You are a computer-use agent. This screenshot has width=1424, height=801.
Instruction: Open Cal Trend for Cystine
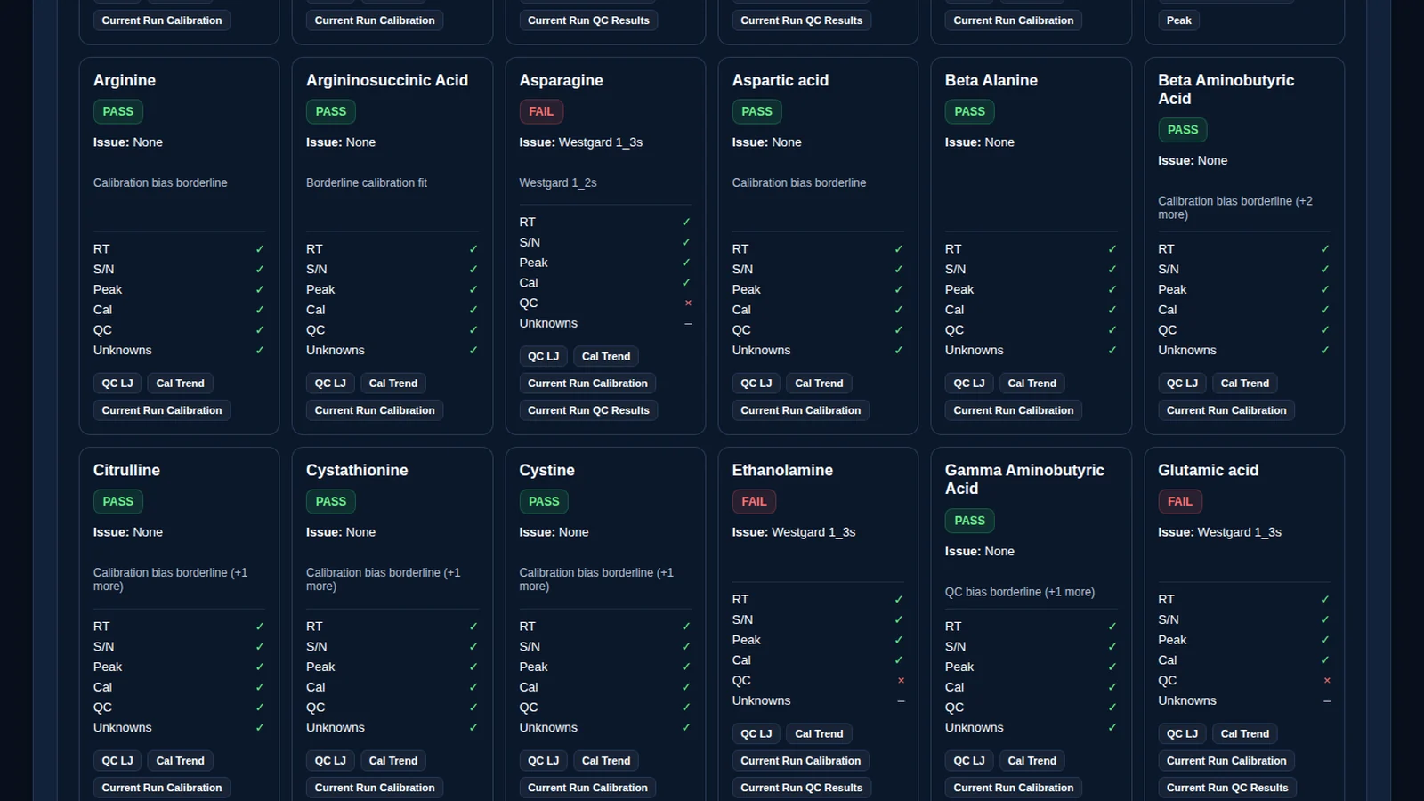(x=606, y=761)
